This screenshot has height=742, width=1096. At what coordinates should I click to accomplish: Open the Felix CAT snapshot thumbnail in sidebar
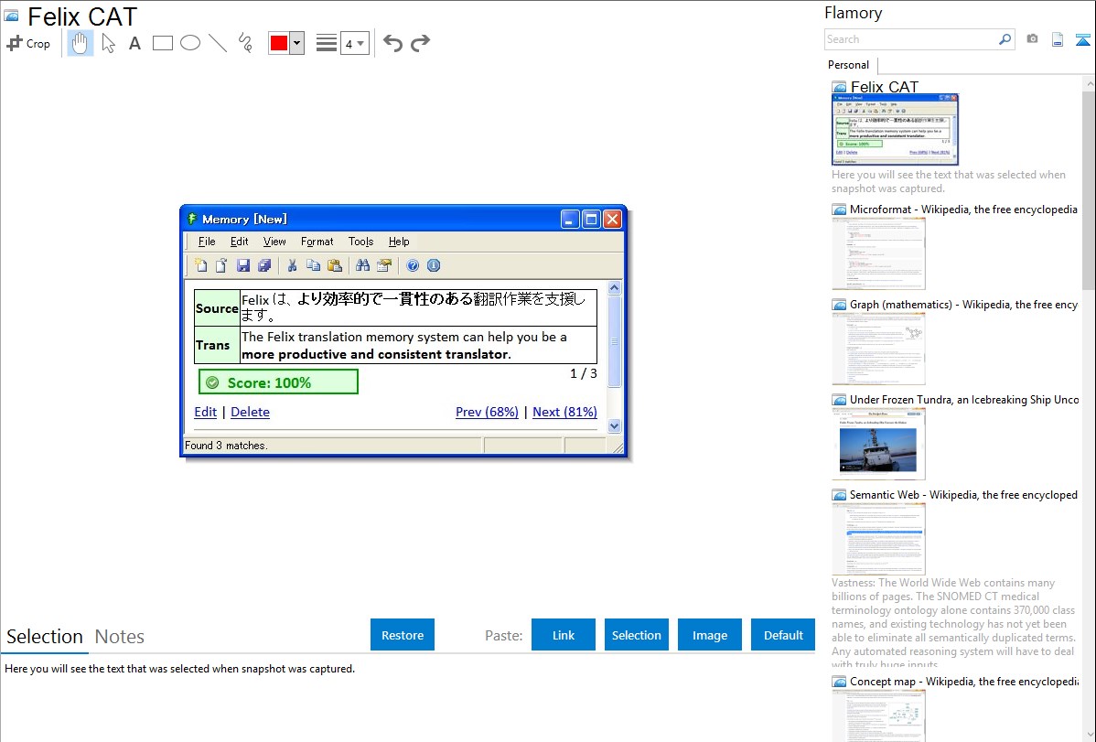coord(895,130)
